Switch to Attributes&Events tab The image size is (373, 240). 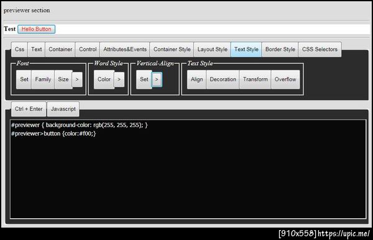tap(125, 50)
